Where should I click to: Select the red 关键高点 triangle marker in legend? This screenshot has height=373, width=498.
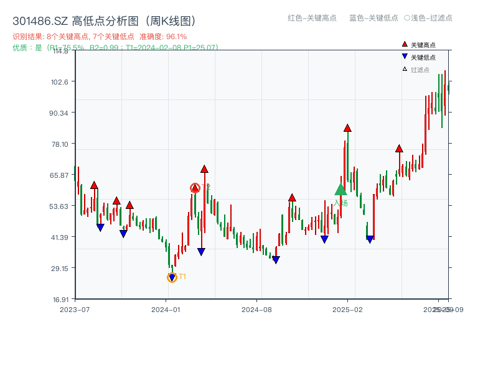403,44
